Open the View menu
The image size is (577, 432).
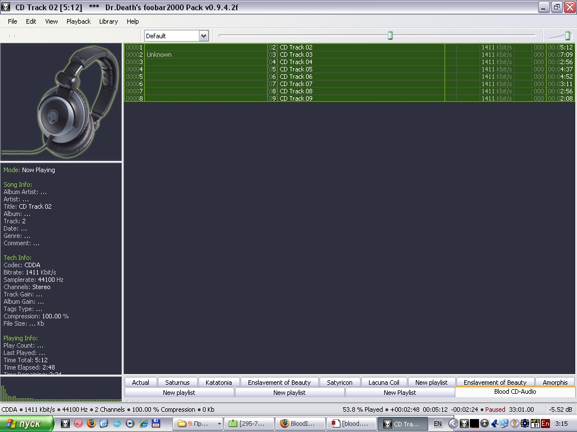pyautogui.click(x=51, y=21)
